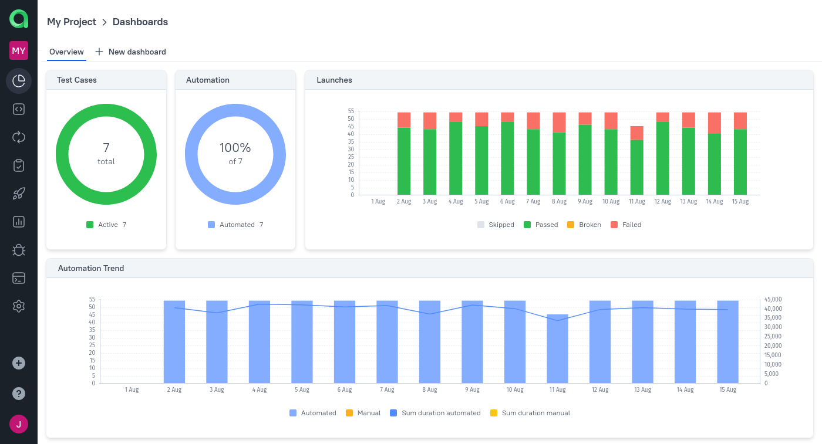Select the New dashboard tab
Screen dimensions: 822x444
pos(130,52)
